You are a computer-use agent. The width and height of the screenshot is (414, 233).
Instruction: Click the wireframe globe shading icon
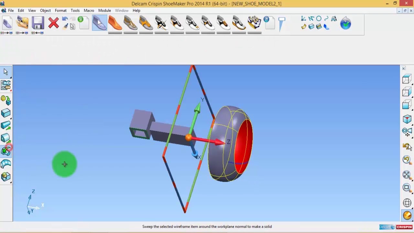[407, 203]
